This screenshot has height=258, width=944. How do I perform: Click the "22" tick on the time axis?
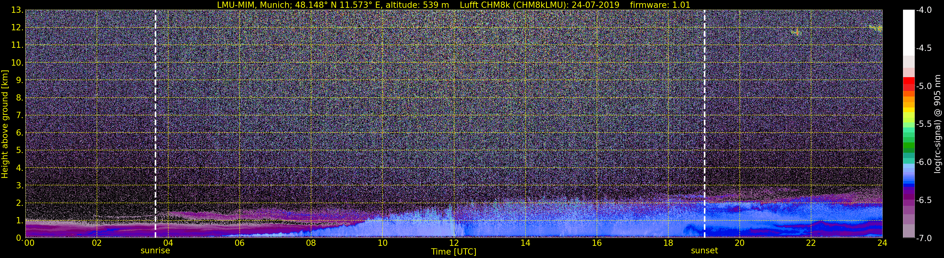click(811, 243)
